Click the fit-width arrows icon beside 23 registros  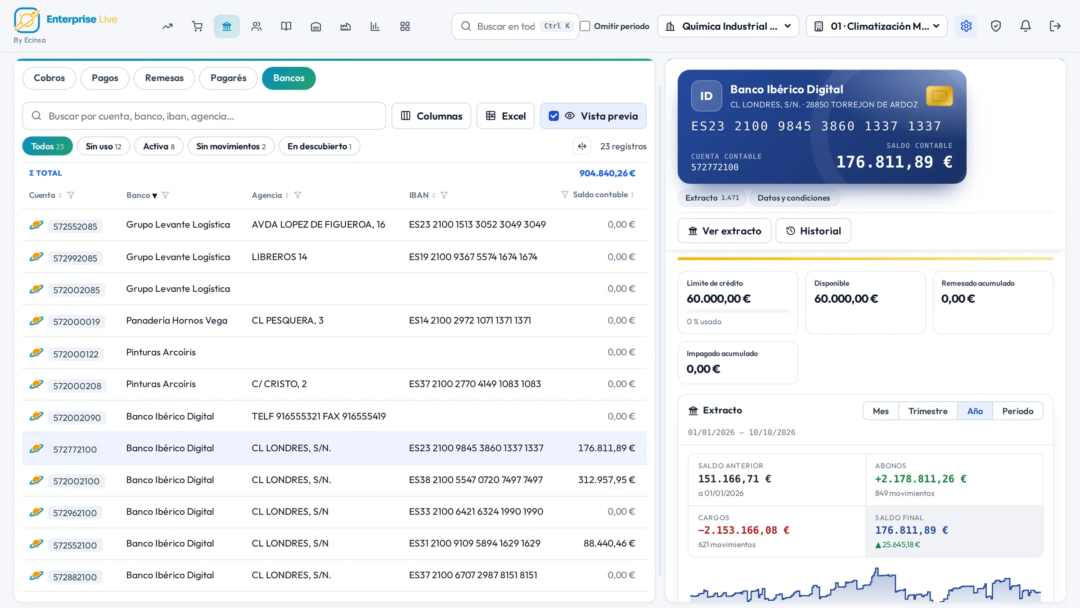[x=582, y=146]
